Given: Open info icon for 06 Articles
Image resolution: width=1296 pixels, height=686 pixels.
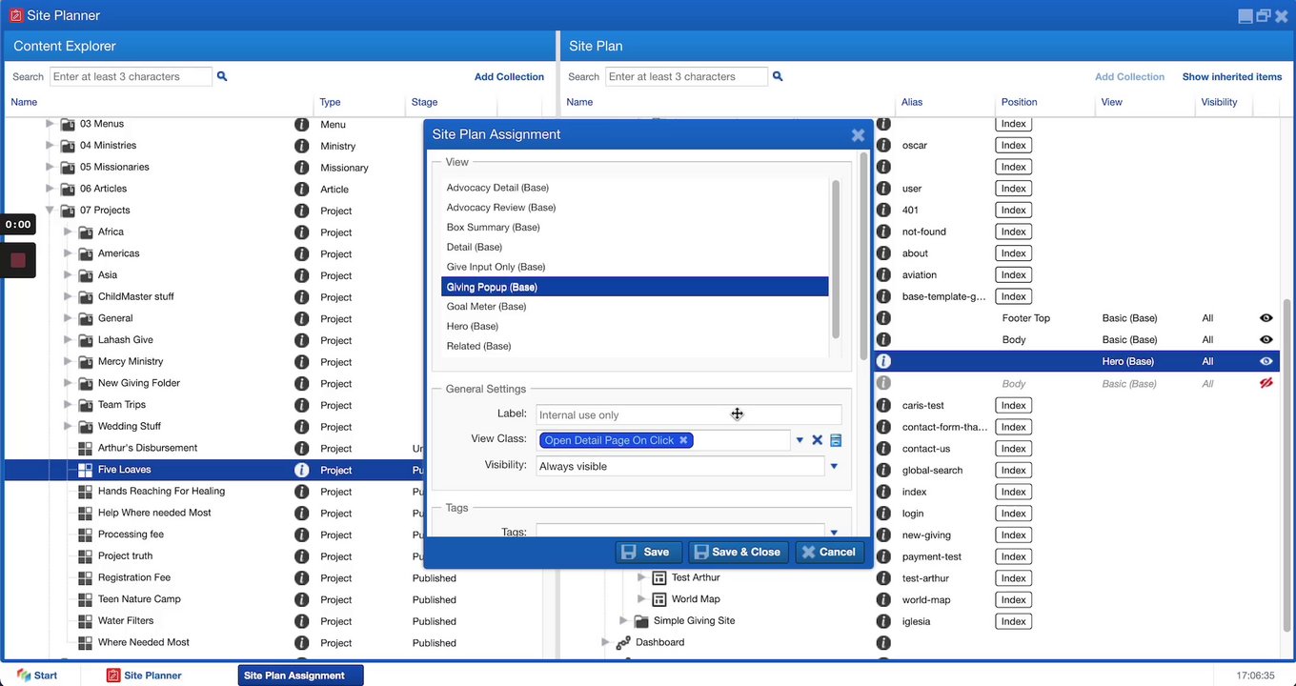Looking at the screenshot, I should point(301,189).
